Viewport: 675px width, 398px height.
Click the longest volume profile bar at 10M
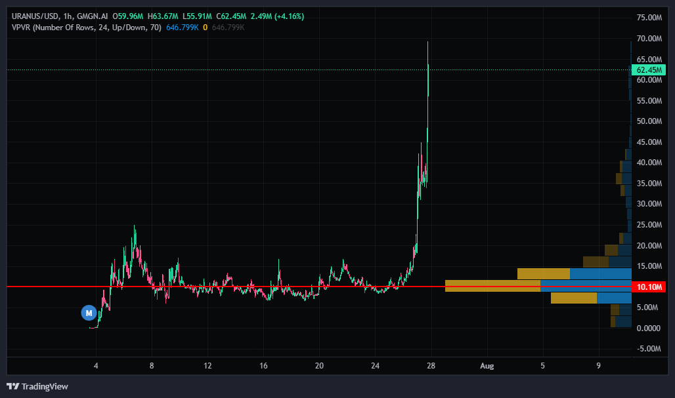538,286
